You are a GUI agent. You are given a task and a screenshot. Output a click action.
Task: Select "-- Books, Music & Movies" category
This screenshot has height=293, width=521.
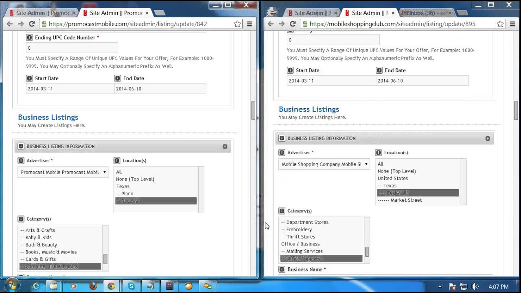60,252
